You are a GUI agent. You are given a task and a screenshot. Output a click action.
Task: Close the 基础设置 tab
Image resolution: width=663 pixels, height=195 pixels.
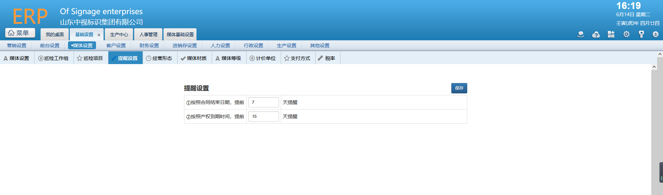(x=99, y=35)
